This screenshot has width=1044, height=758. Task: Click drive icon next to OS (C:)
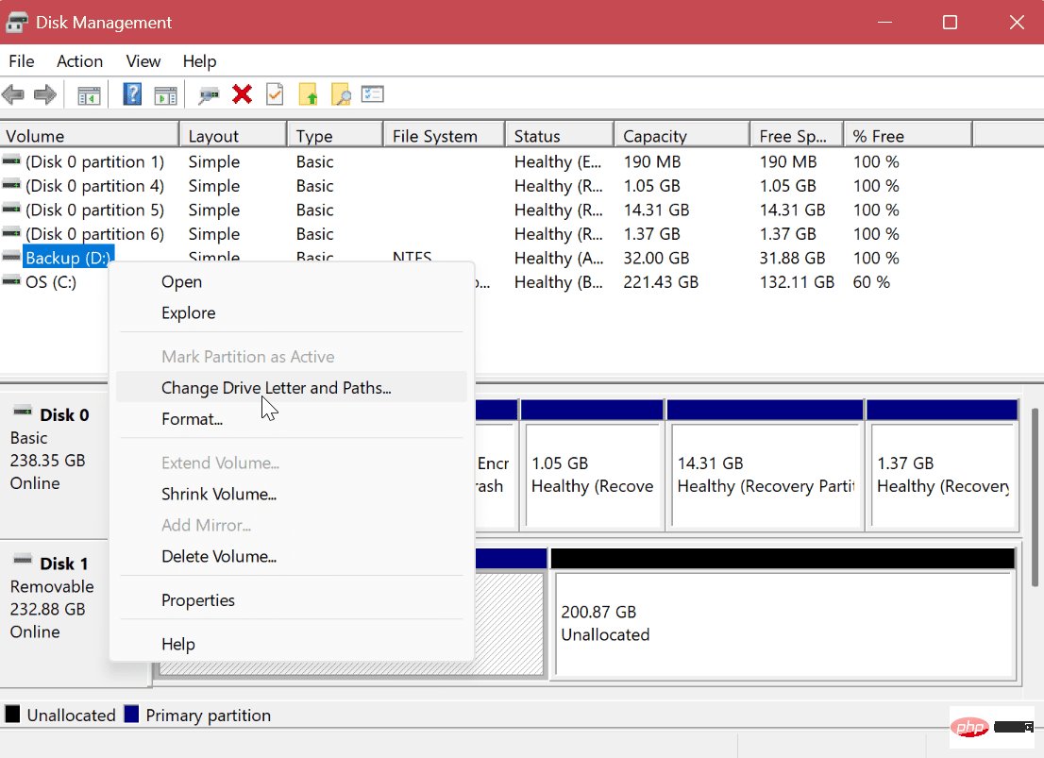pos(11,281)
